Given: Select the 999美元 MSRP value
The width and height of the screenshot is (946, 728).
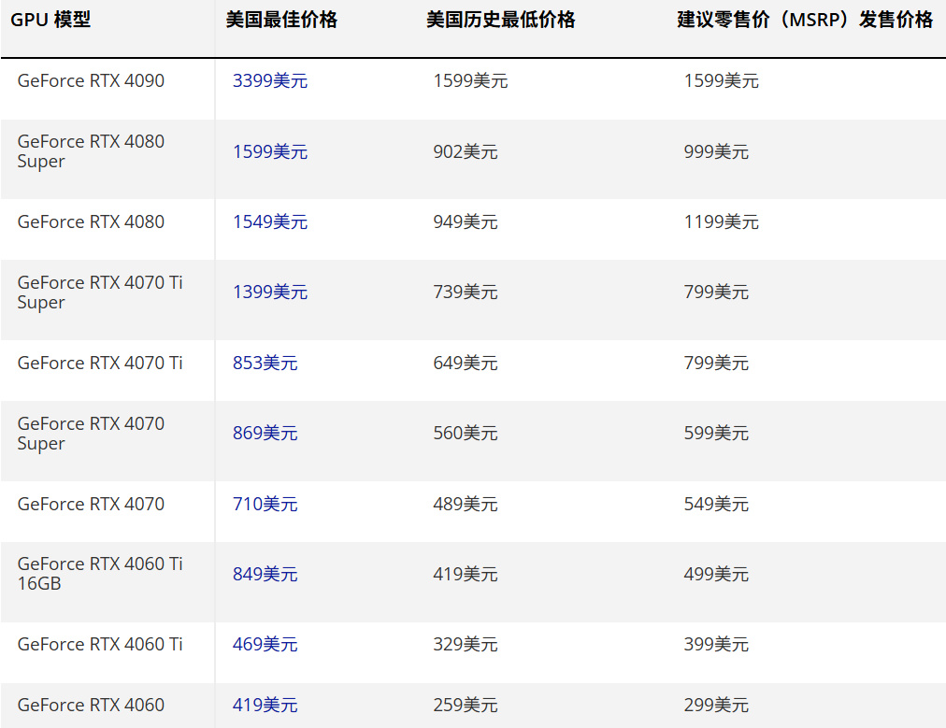Looking at the screenshot, I should 716,151.
